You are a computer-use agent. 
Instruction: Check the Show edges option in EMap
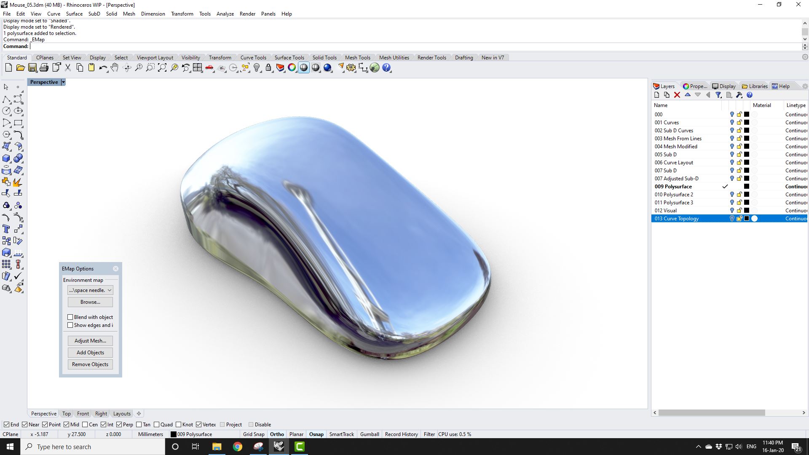70,325
